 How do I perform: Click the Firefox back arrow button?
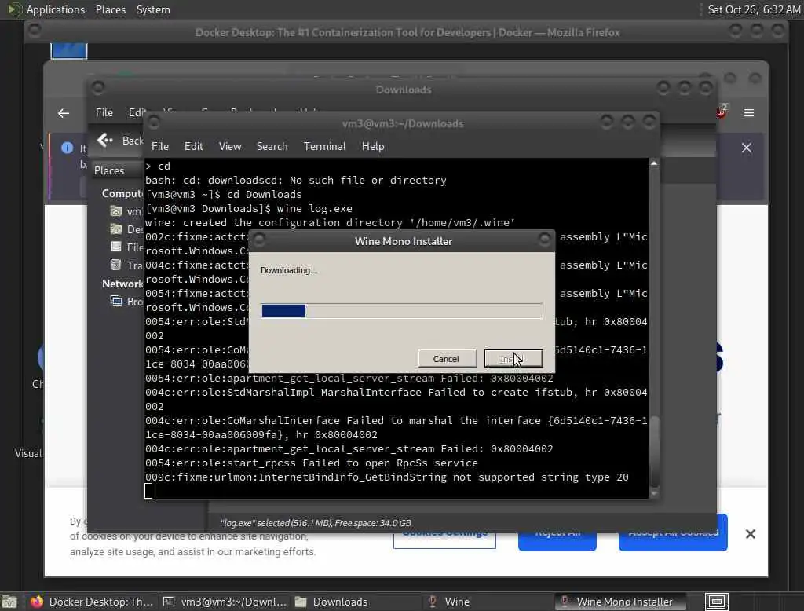coord(64,113)
